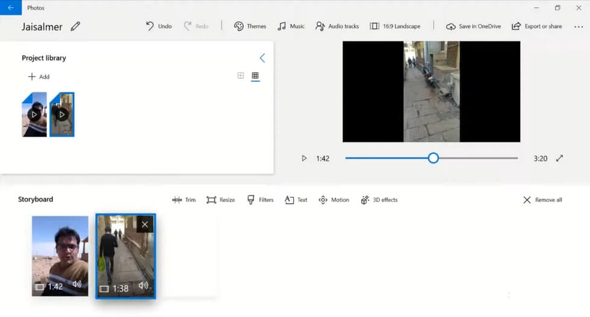Open the Resize option for the clip
The height and width of the screenshot is (317, 590).
coord(220,200)
